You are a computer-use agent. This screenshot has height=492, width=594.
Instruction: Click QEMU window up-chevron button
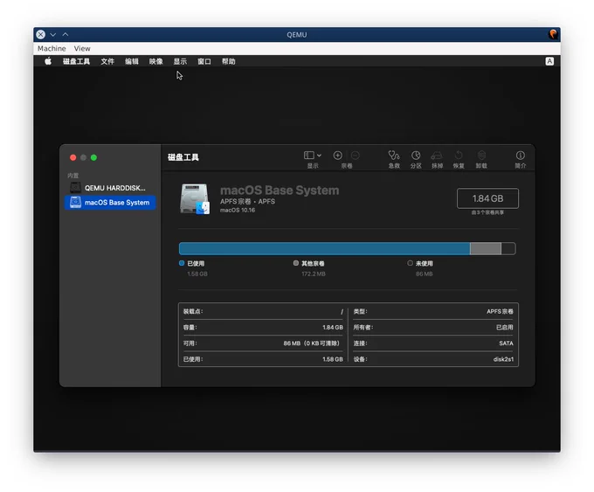point(66,34)
